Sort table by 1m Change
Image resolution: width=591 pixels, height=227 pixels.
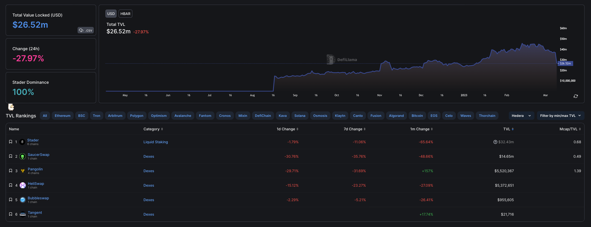click(x=421, y=129)
